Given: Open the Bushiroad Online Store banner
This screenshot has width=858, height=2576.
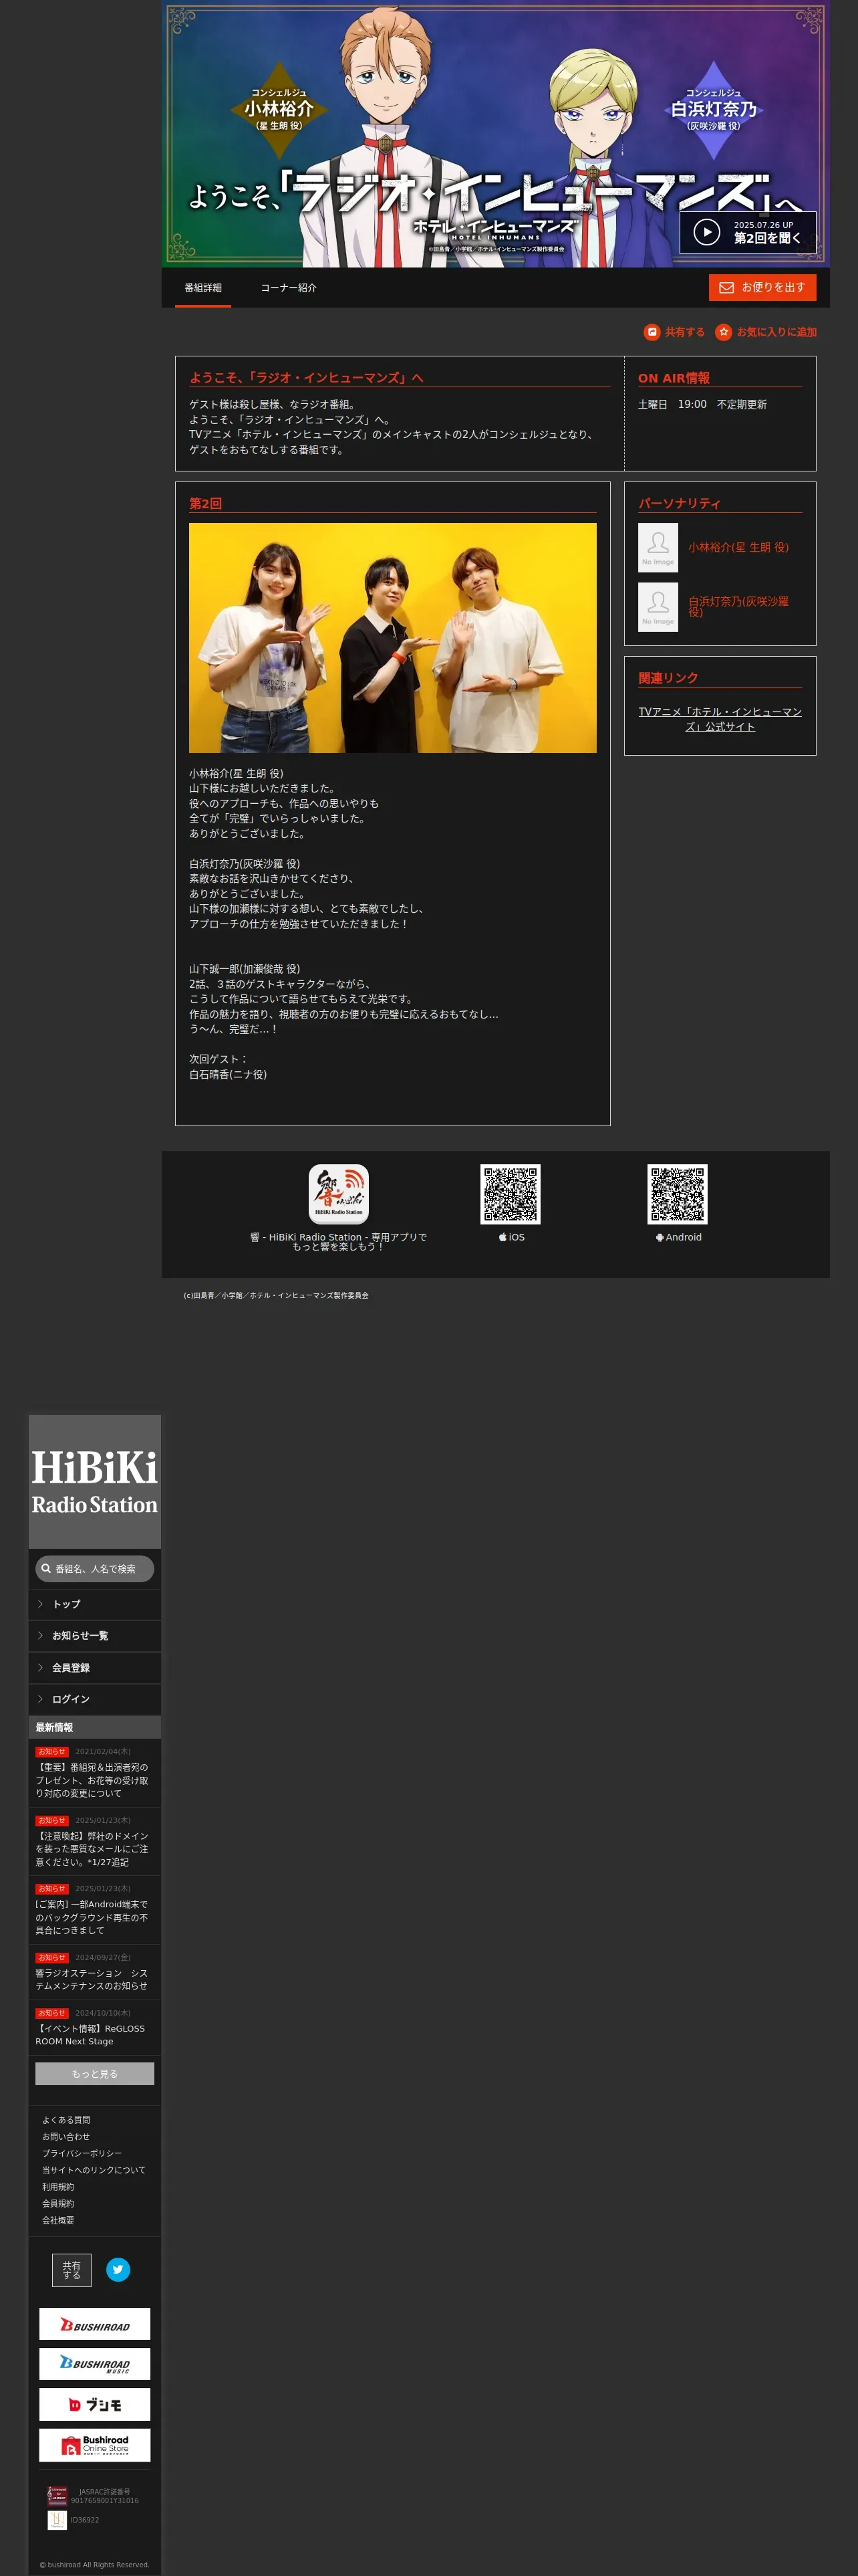Looking at the screenshot, I should (95, 2445).
